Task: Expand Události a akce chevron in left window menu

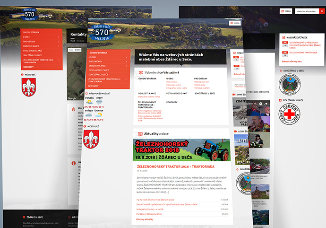Action: [x=59, y=46]
